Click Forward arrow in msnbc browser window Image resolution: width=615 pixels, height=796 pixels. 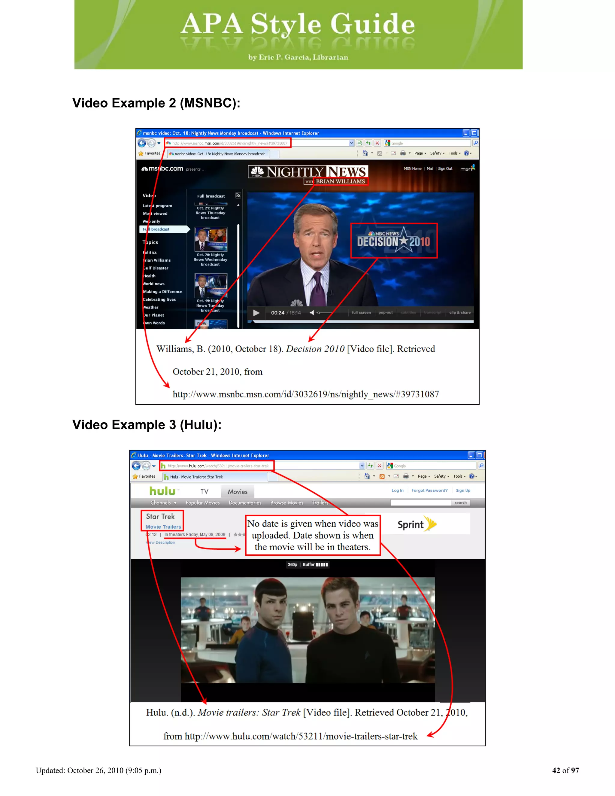(151, 143)
